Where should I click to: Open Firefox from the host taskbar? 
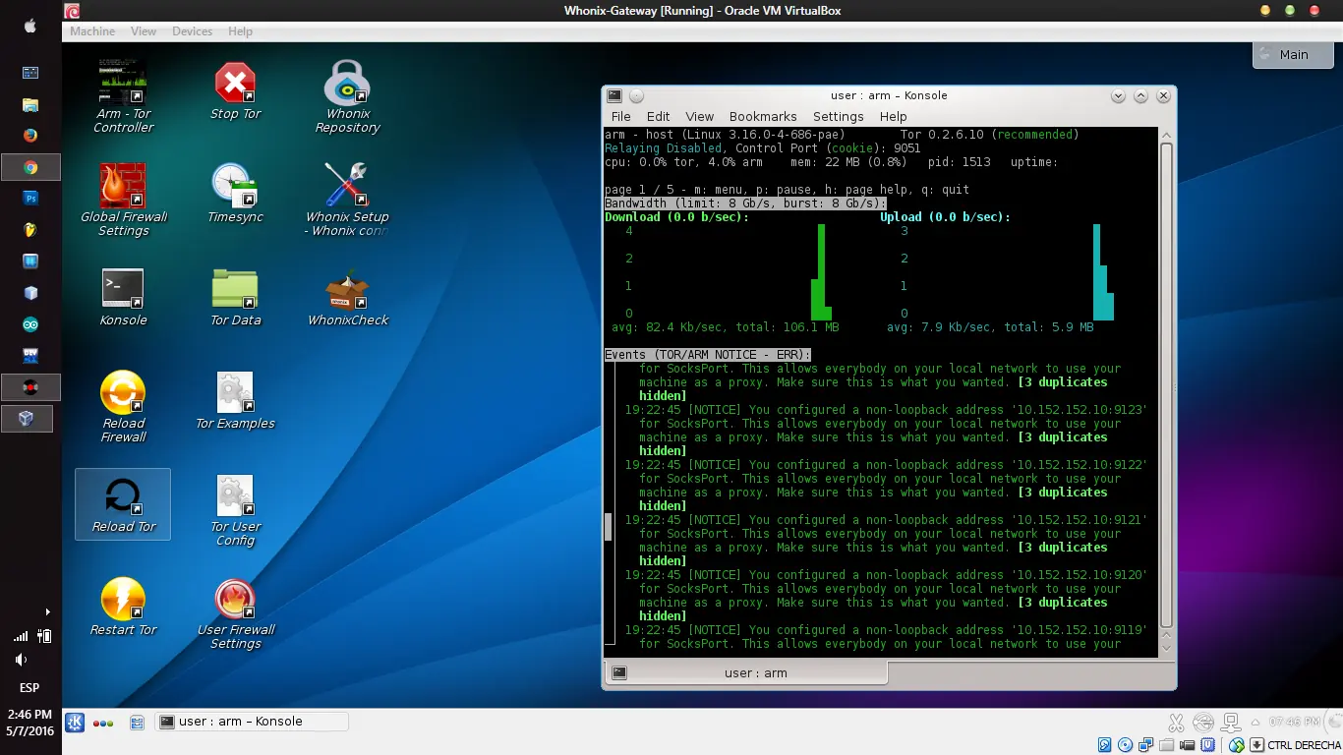[30, 136]
